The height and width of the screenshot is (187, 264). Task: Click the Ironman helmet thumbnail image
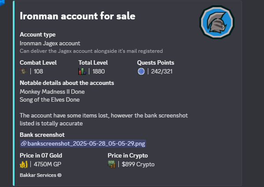(x=217, y=22)
